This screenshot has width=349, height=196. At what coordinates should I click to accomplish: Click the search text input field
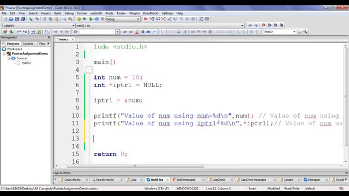[97, 32]
